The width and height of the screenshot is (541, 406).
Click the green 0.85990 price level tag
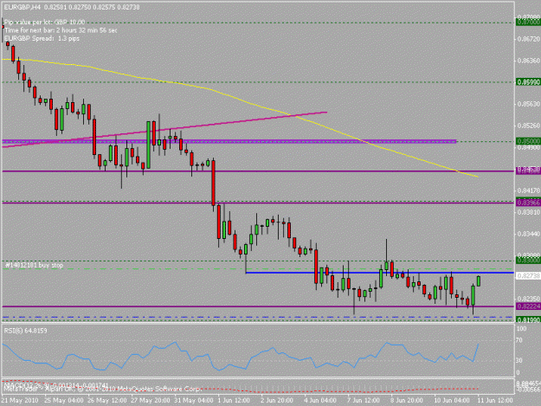(528, 82)
